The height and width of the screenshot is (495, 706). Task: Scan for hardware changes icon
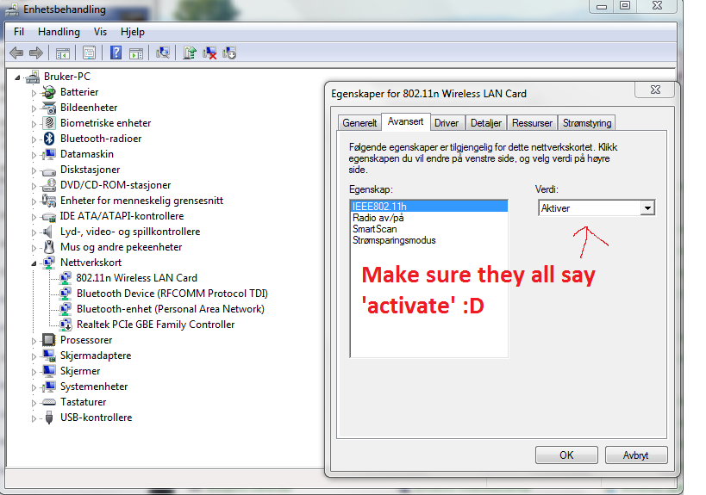tap(163, 53)
